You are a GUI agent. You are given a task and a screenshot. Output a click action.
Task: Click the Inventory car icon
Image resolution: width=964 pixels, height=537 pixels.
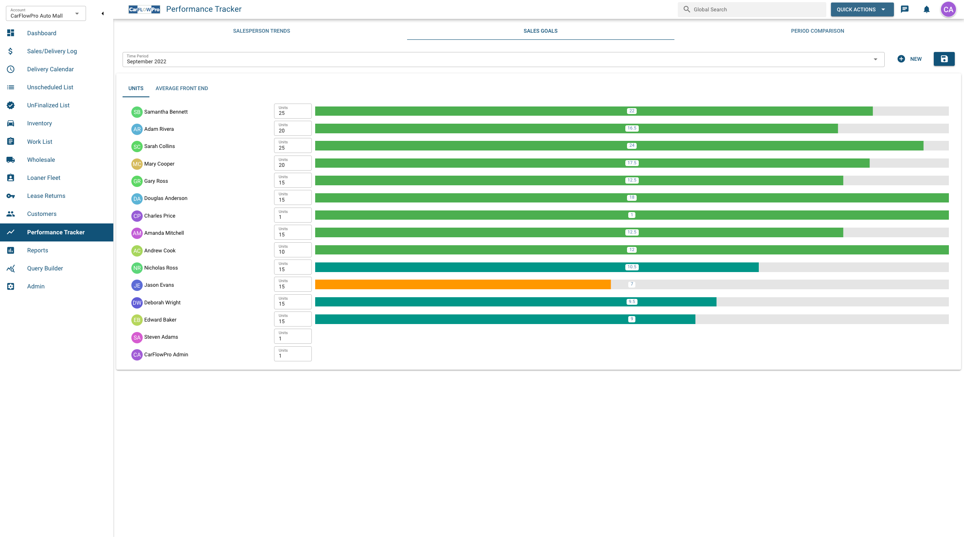(10, 123)
